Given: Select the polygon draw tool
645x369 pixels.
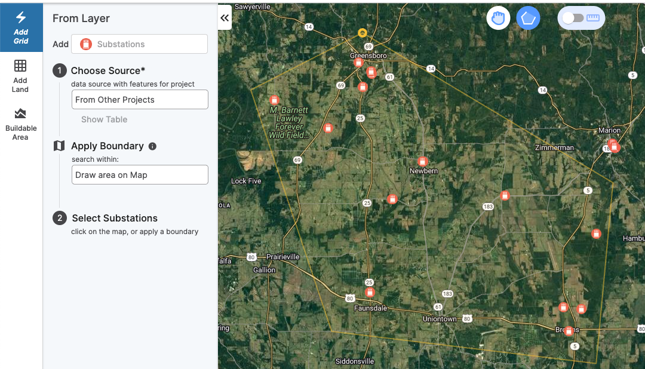Looking at the screenshot, I should tap(528, 18).
